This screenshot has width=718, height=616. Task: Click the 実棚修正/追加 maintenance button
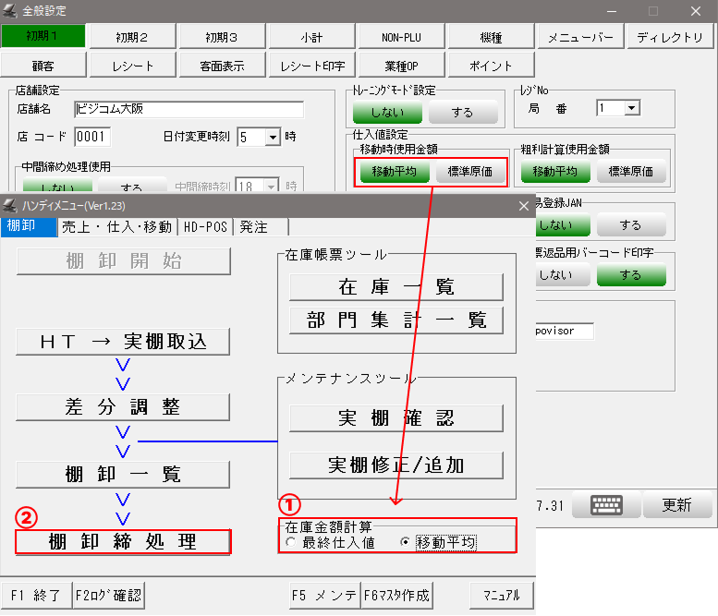click(396, 465)
